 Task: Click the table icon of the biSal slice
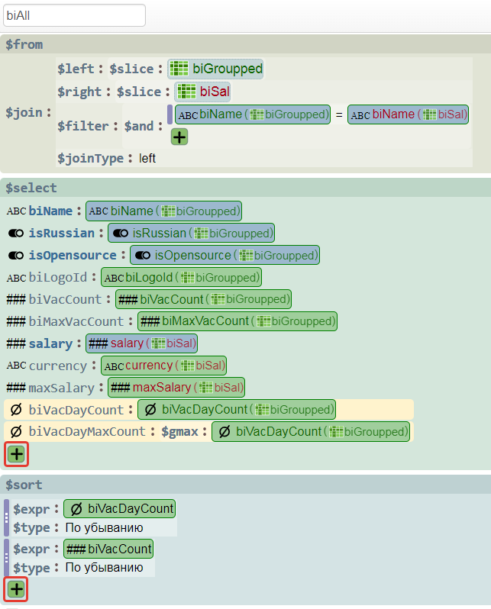pos(187,92)
